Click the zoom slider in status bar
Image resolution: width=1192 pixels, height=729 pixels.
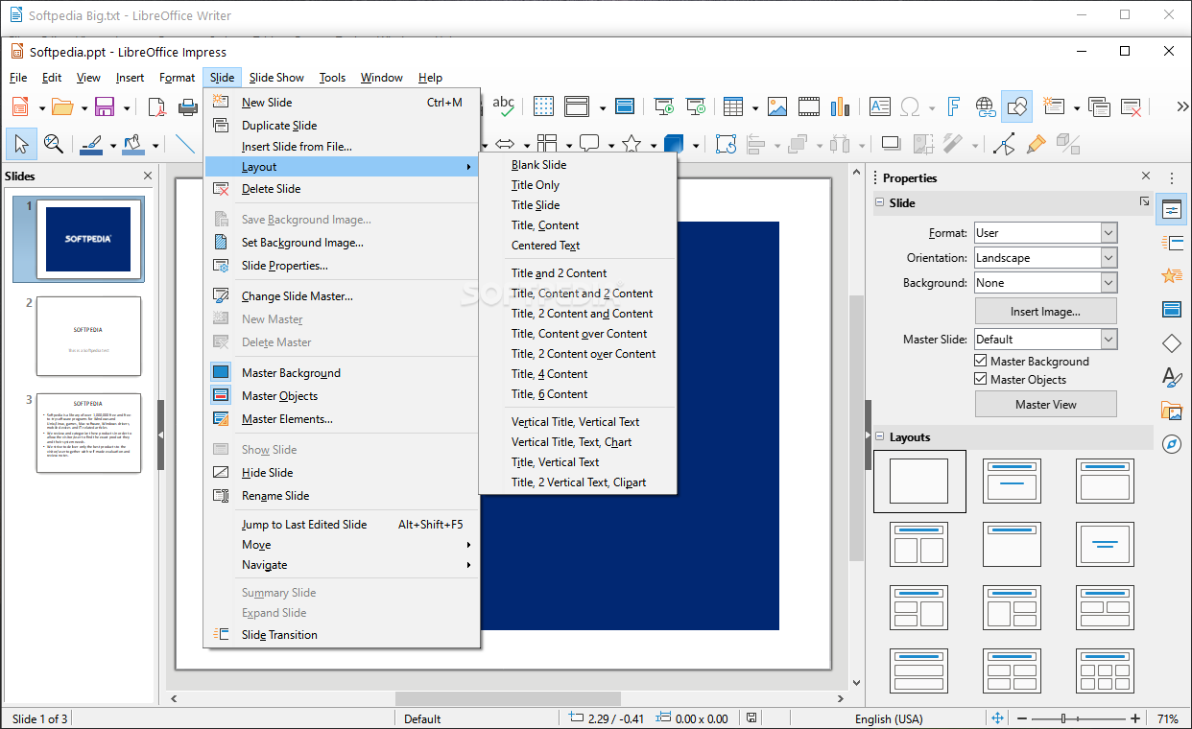coord(1079,718)
